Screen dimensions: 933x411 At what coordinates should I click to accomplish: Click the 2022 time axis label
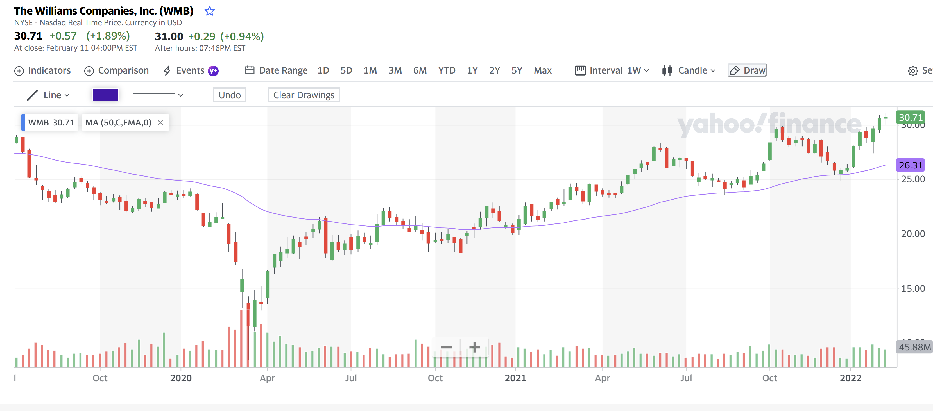click(850, 378)
